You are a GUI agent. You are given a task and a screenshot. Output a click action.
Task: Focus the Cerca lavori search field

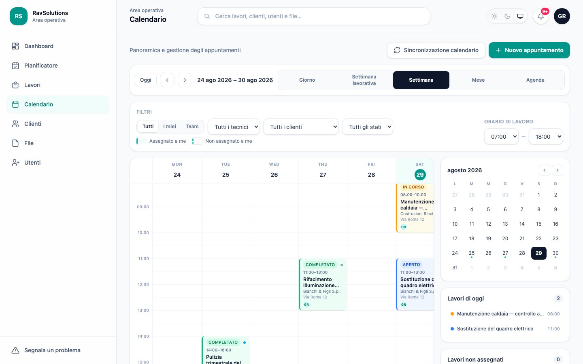(314, 16)
